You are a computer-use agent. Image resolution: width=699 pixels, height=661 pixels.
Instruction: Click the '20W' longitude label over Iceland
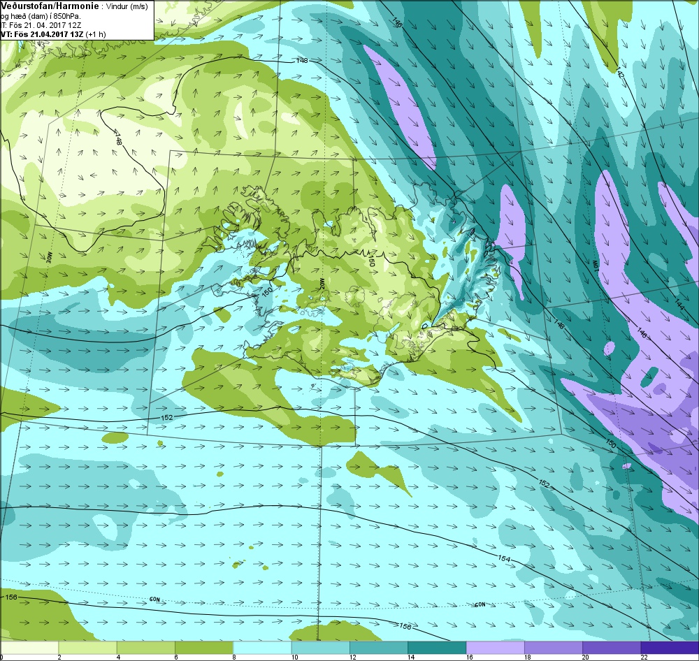pos(322,284)
